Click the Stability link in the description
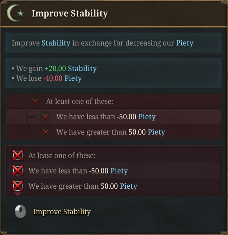The image size is (228, 235). pos(56,43)
